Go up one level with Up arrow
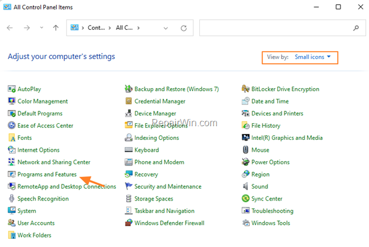The image size is (369, 247). pyautogui.click(x=56, y=28)
